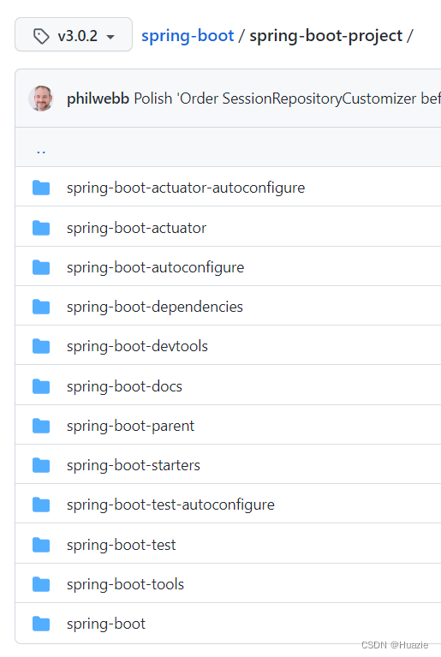Screen dimensions: 441x657
Task: Click the folder icon beside spring-boot-actuator
Action: tap(41, 228)
